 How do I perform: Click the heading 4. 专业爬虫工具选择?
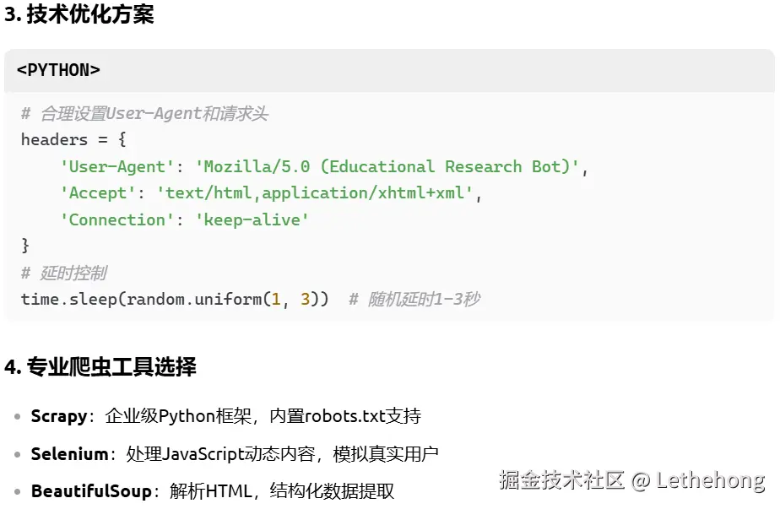pos(100,366)
